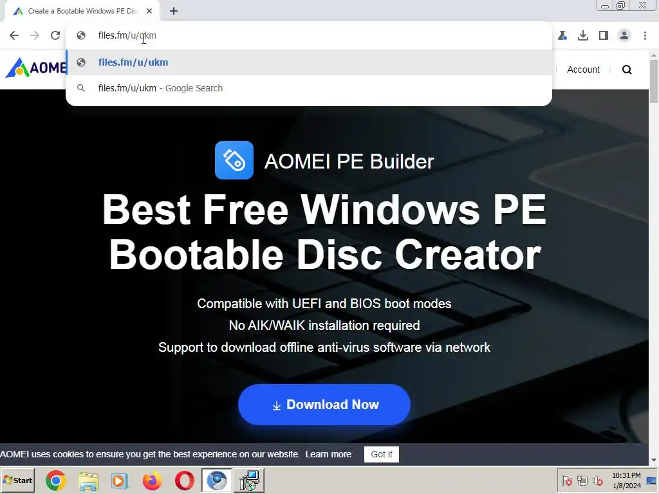
Task: Toggle the browser side panel icon
Action: [604, 35]
